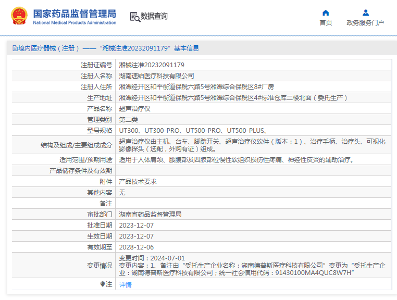Screen dimensions: 397x300
Task: Select the 结构及组成/主要组成成分 label
Action: (x=76, y=145)
